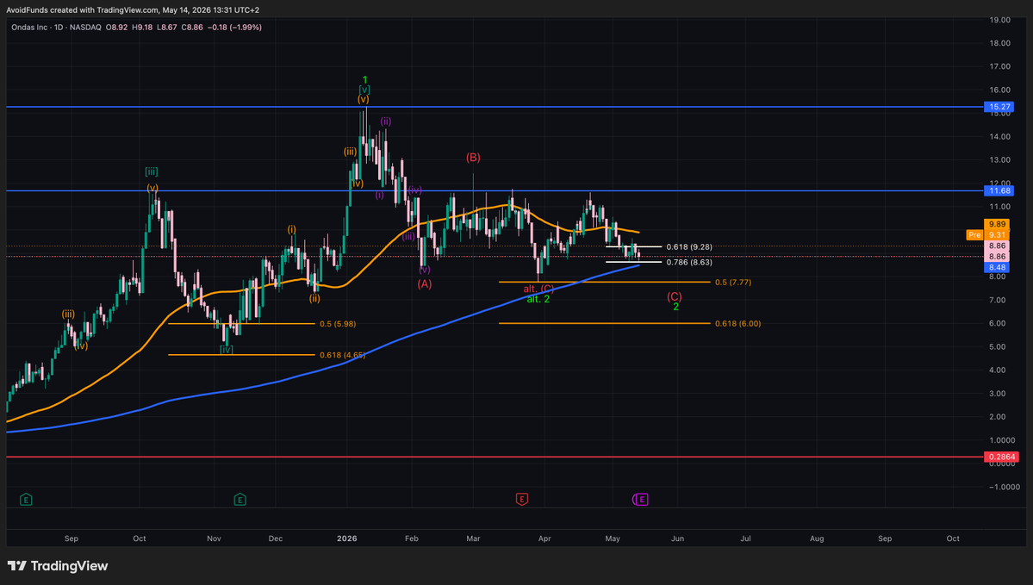Click the TradingView logo
Image resolution: width=1033 pixels, height=585 pixels.
pos(58,566)
